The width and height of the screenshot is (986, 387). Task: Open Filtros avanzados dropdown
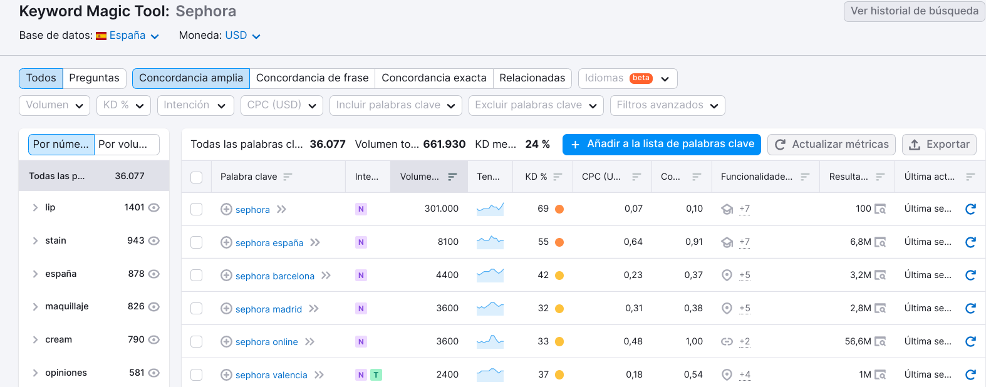[668, 105]
